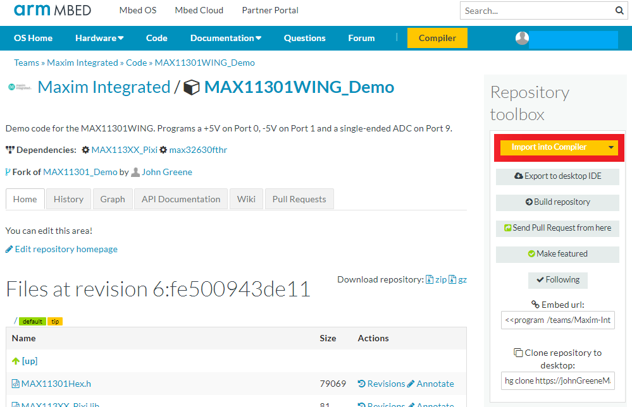
Task: Click the search magnifier icon
Action: coord(619,11)
